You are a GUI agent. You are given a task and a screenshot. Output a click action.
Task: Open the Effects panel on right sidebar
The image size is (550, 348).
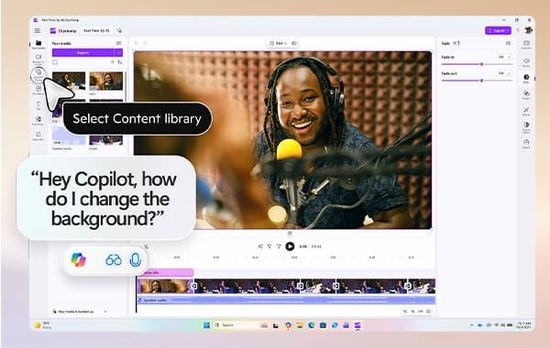click(x=526, y=111)
